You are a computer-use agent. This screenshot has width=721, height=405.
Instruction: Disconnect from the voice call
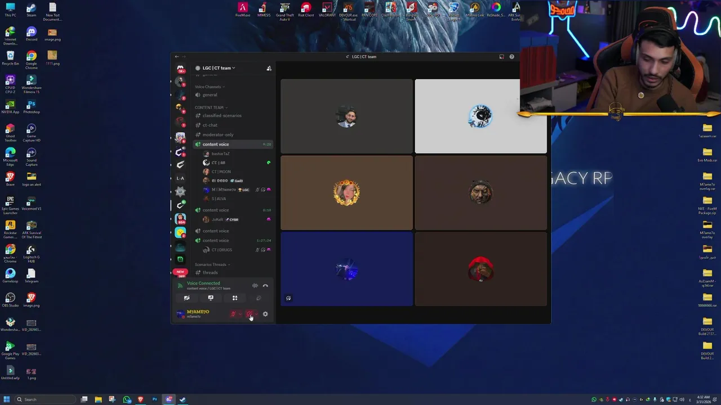pos(265,286)
